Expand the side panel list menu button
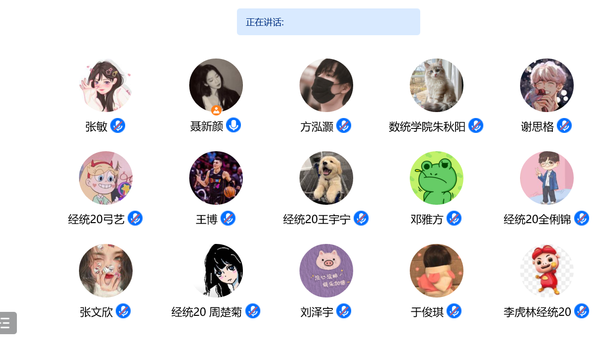The width and height of the screenshot is (605, 355). click(x=7, y=323)
